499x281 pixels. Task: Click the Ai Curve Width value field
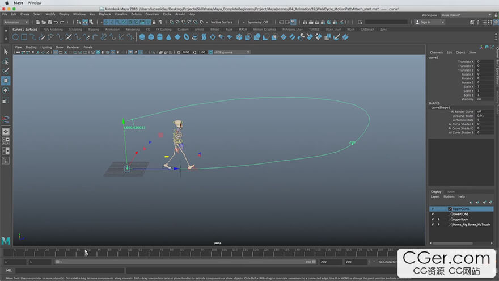(x=485, y=116)
